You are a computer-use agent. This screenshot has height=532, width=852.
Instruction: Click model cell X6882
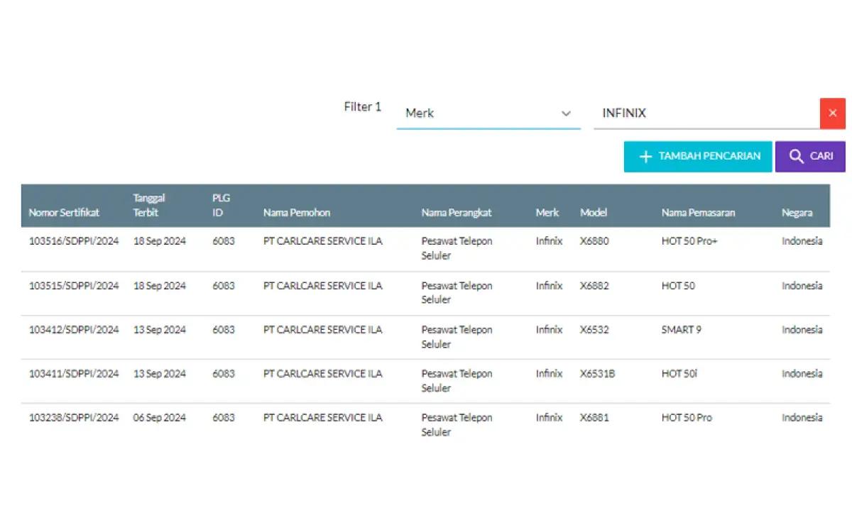[x=594, y=286]
